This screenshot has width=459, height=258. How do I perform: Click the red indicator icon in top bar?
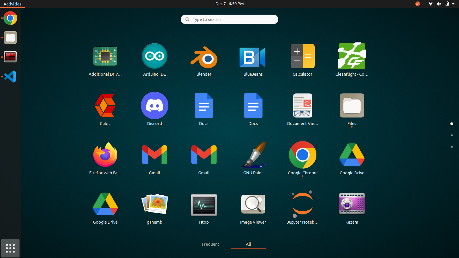(x=418, y=4)
